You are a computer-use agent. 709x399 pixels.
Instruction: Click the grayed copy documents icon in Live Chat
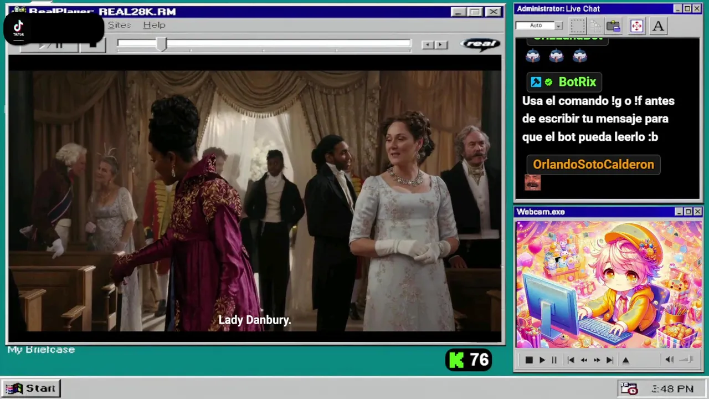coord(595,25)
